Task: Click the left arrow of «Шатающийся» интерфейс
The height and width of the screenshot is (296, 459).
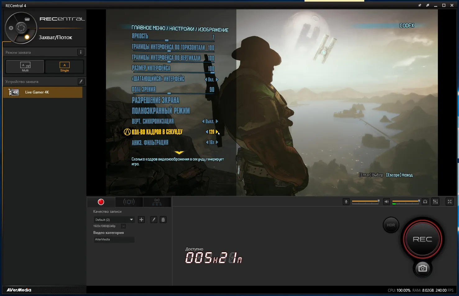Action: (x=206, y=80)
